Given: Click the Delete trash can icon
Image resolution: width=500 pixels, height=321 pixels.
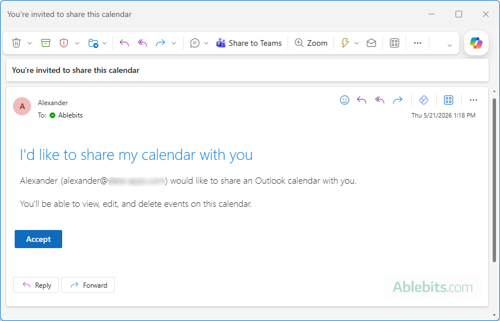Looking at the screenshot, I should pos(16,43).
